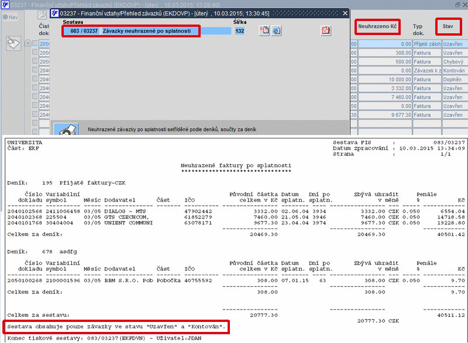The width and height of the screenshot is (468, 343).
Task: Select the Kontován status cell
Action: [455, 71]
